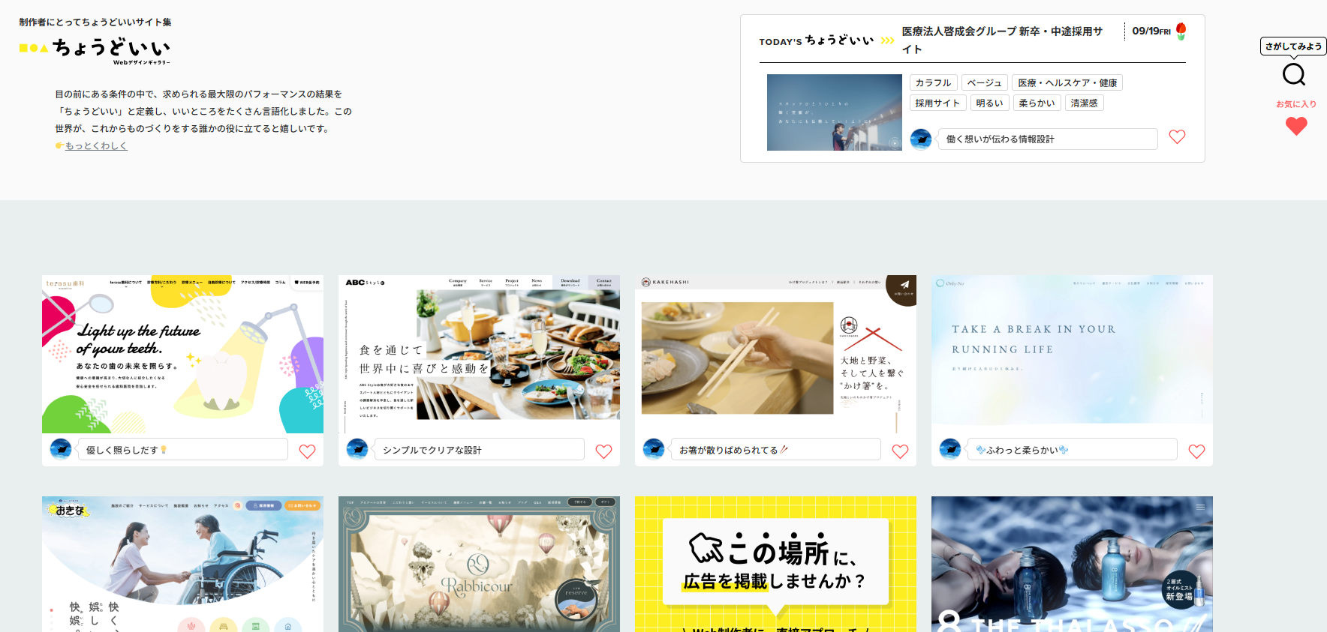Click avatar icon beside 優しく照らしだす comment
Viewport: 1327px width, 632px height.
pos(61,449)
